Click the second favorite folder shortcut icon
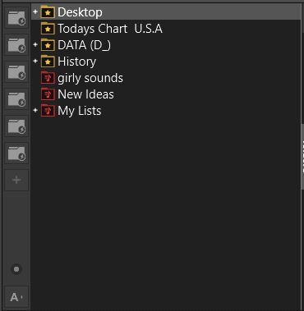 point(16,45)
